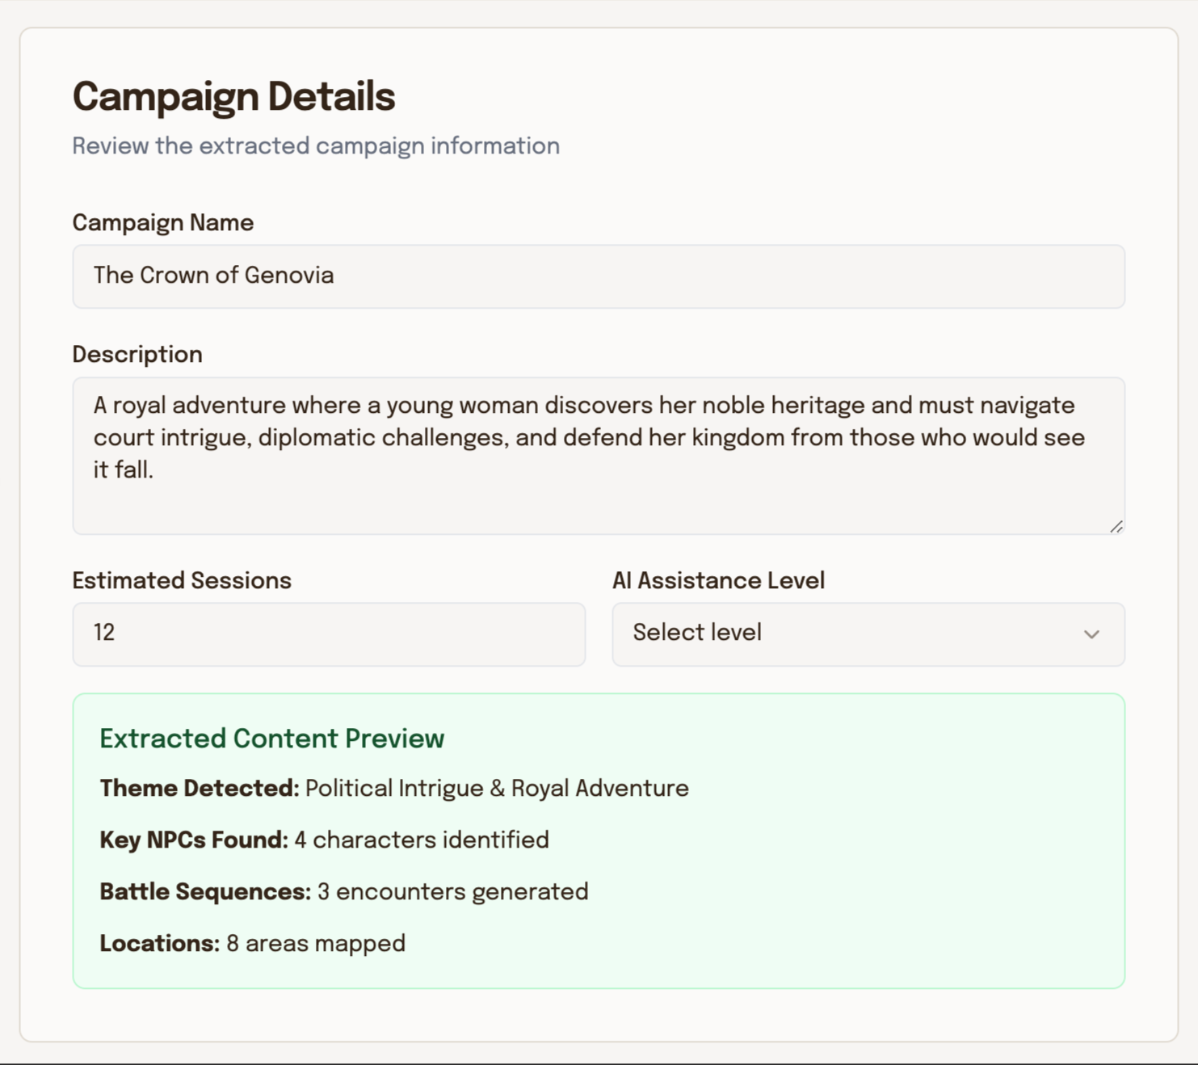Click the Campaign Details heading
Image resolution: width=1198 pixels, height=1065 pixels.
(x=233, y=97)
